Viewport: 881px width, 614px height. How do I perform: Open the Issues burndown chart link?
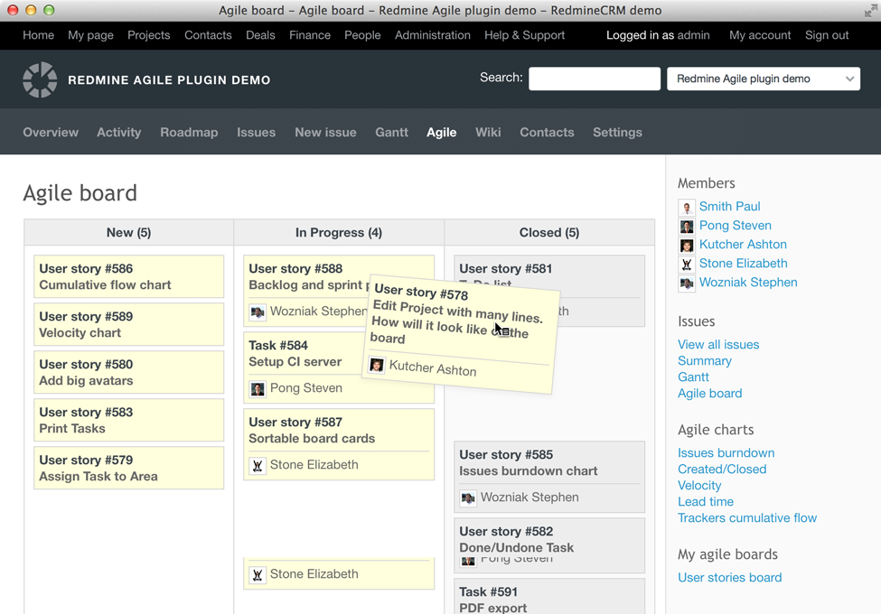pyautogui.click(x=726, y=453)
